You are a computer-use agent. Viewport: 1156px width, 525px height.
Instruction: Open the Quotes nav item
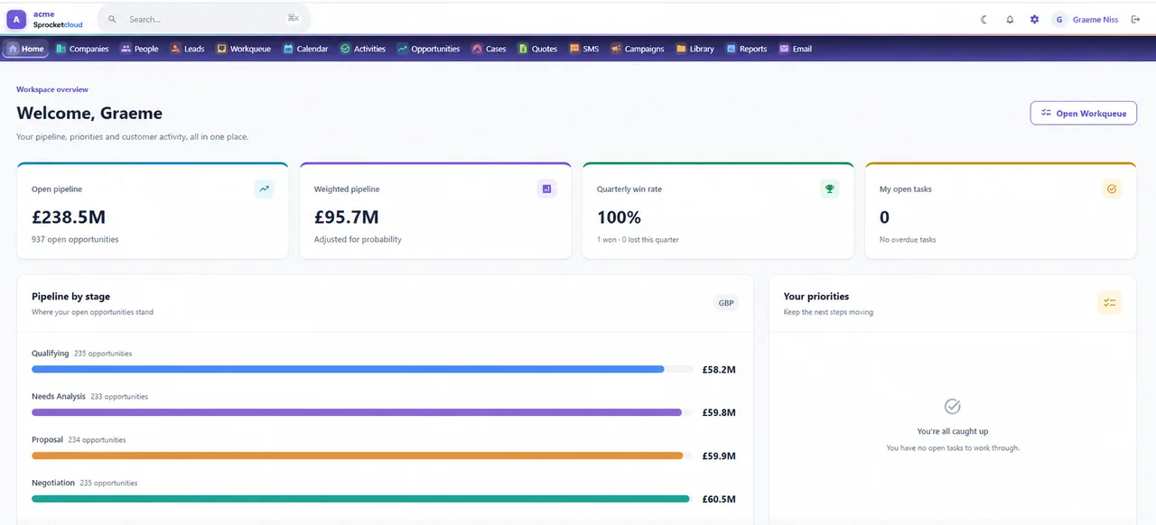pyautogui.click(x=537, y=49)
